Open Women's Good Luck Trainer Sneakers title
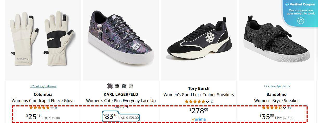318x123 pixels. (x=199, y=95)
